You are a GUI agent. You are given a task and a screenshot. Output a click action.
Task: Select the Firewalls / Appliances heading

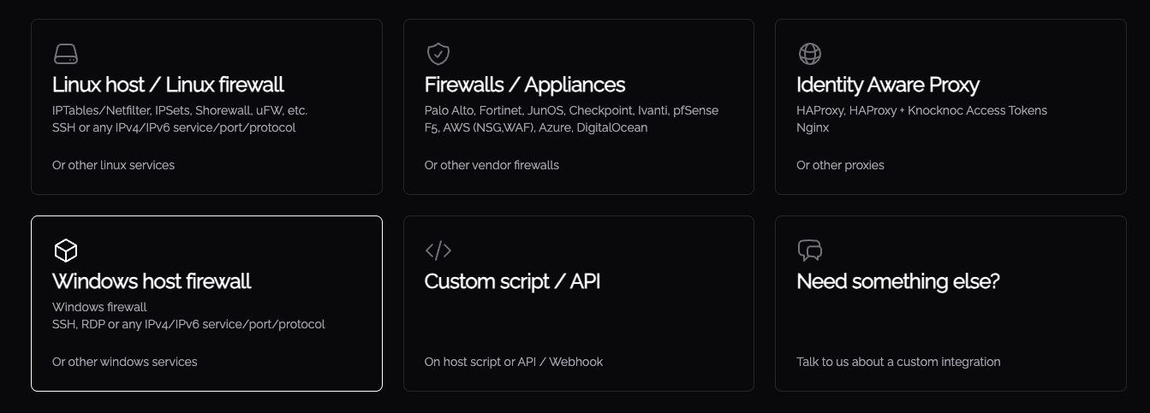(525, 85)
